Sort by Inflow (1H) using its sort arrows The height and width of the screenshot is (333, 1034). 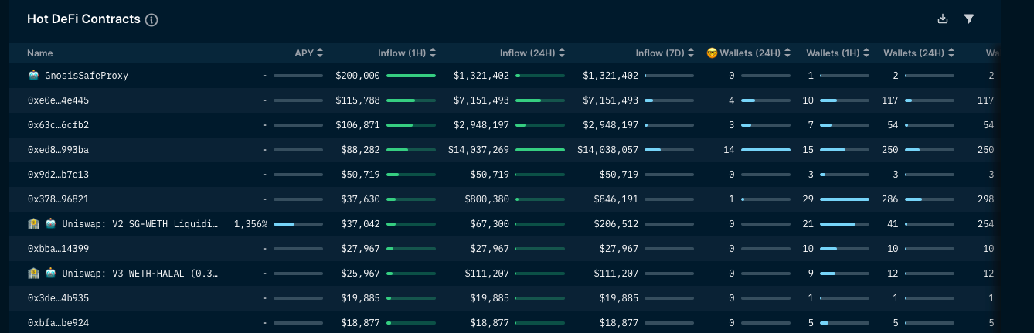click(x=433, y=53)
